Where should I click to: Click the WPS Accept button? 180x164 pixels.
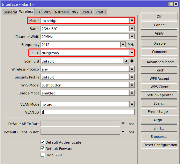(159, 78)
